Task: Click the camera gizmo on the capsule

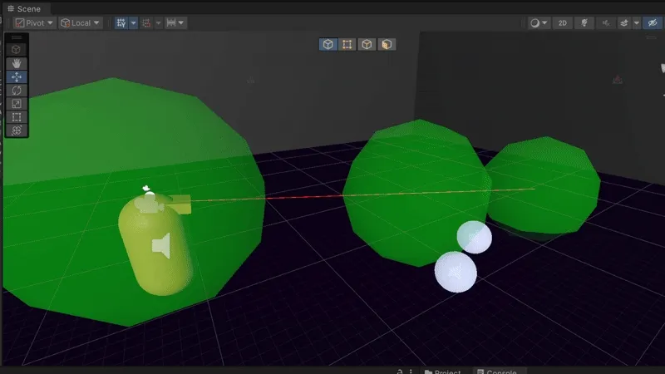Action: (149, 203)
